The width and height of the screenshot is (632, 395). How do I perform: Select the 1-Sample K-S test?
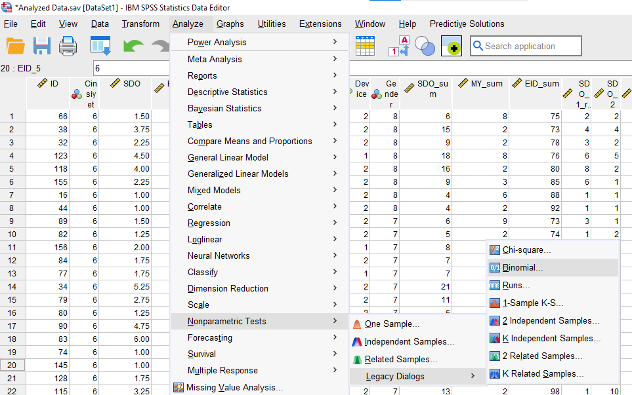click(553, 303)
